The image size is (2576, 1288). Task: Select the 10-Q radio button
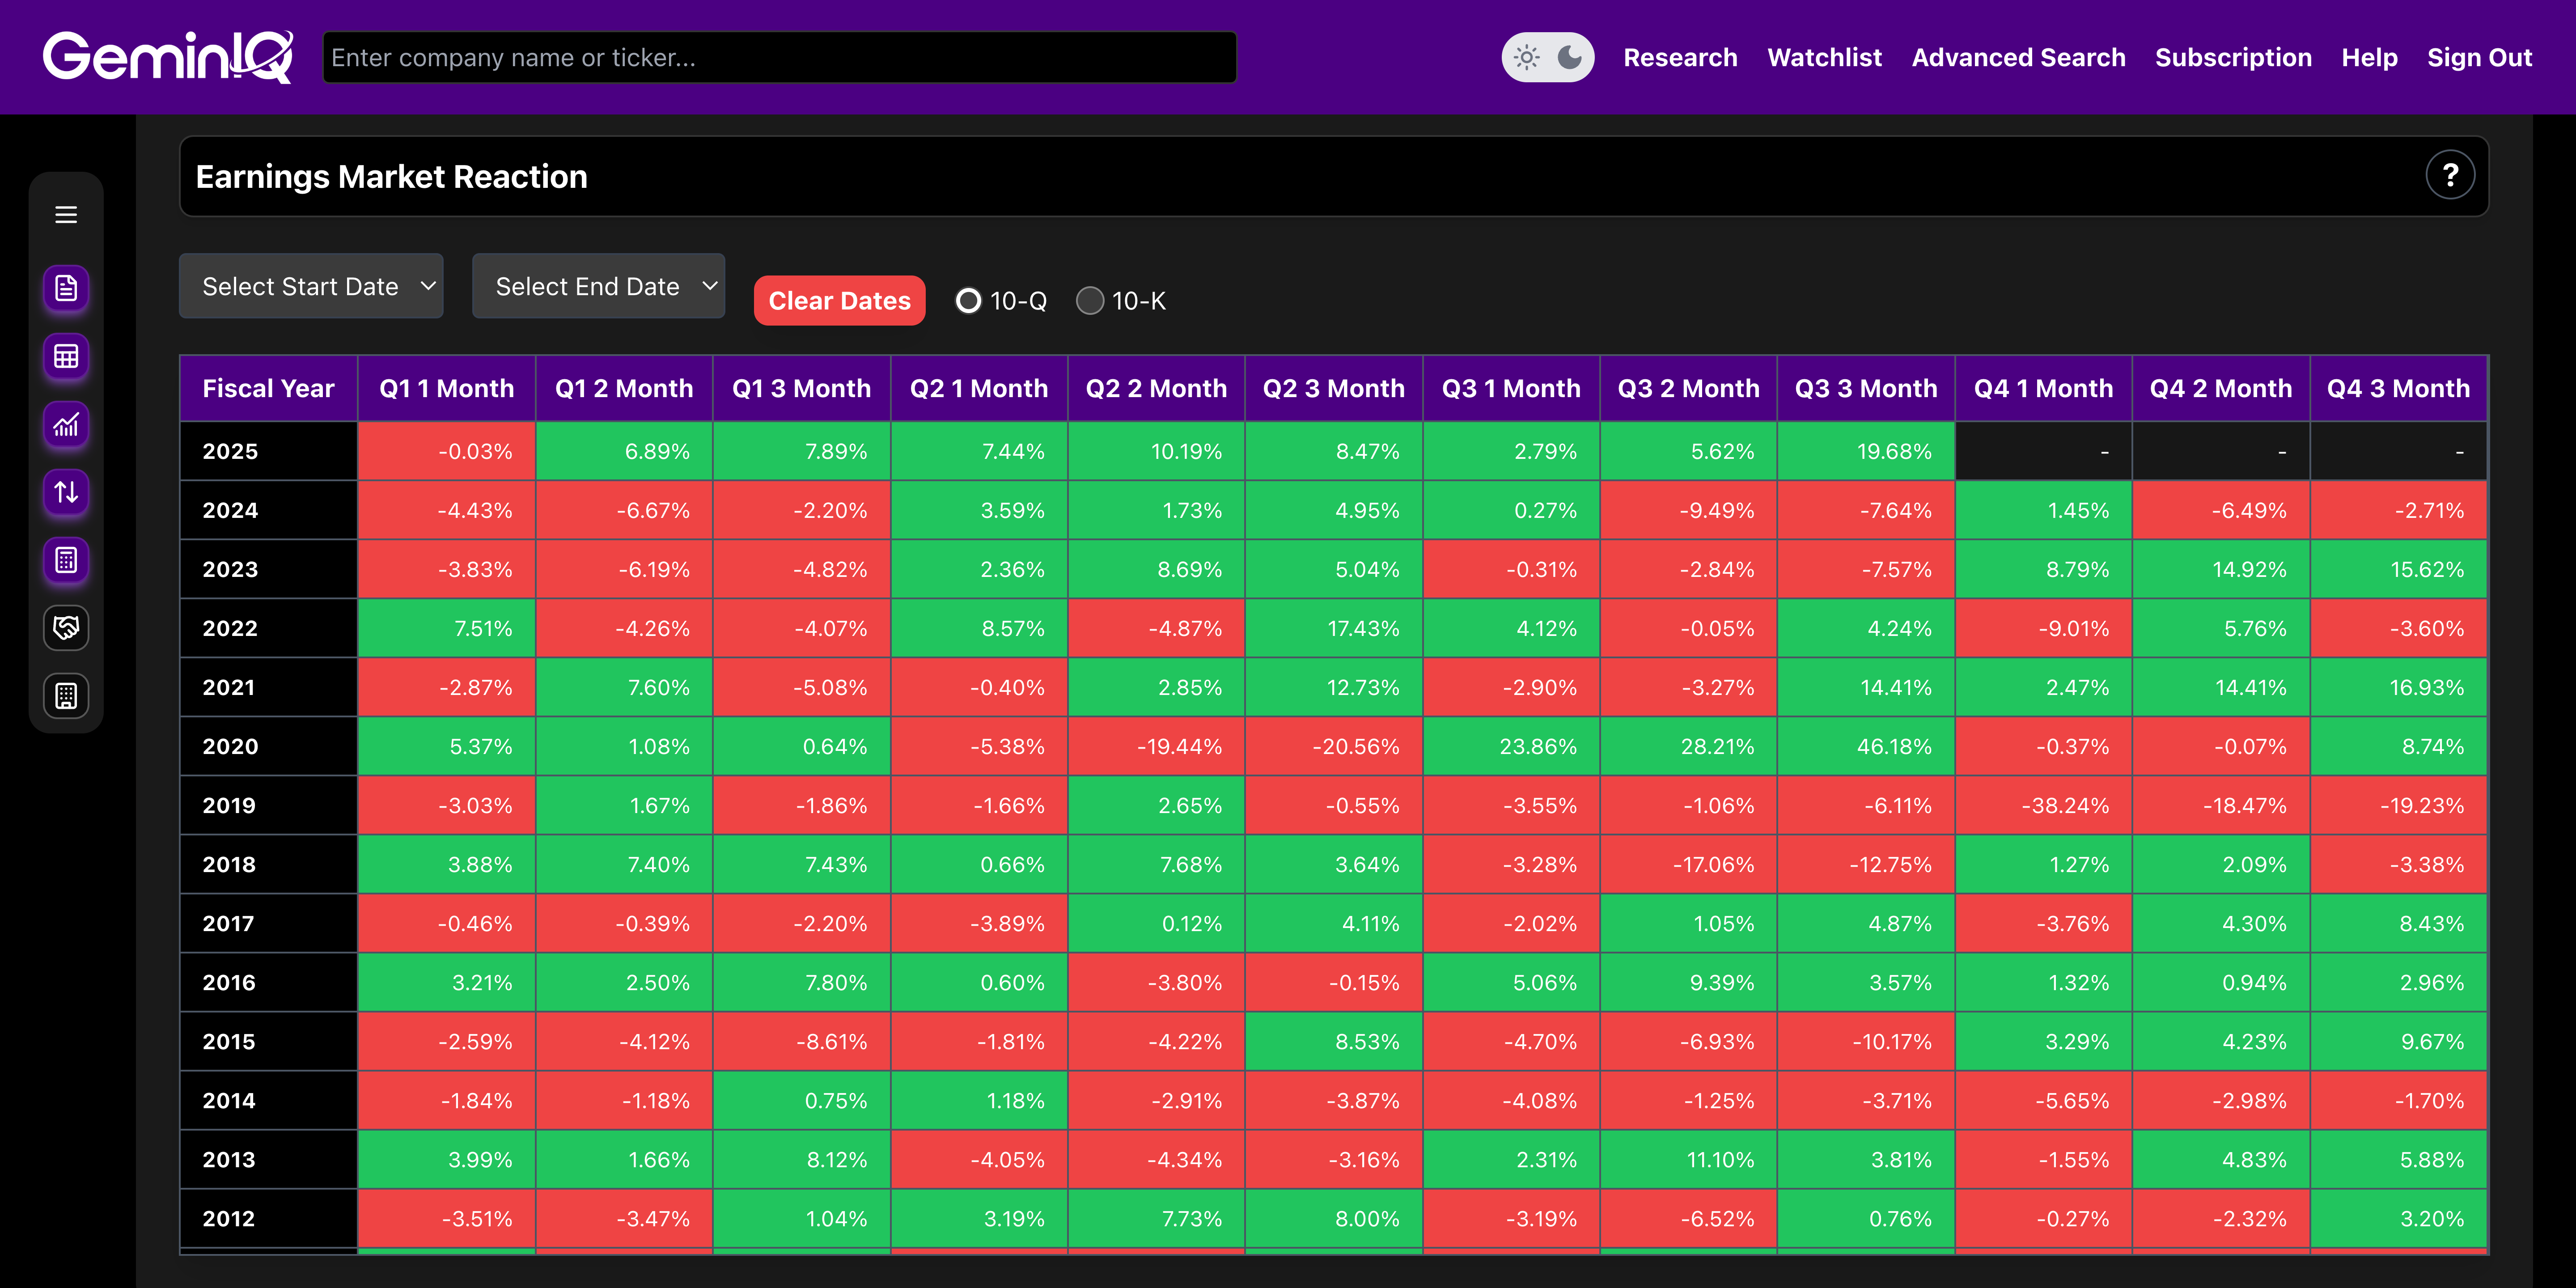click(x=968, y=301)
